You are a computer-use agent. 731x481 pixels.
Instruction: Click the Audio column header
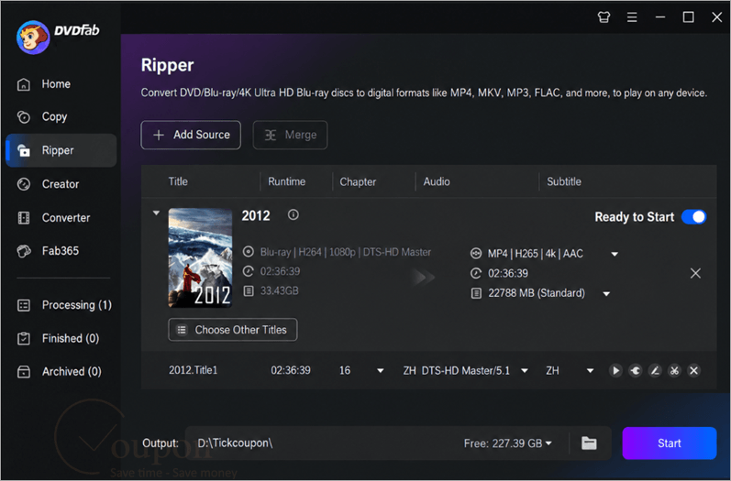(x=437, y=181)
